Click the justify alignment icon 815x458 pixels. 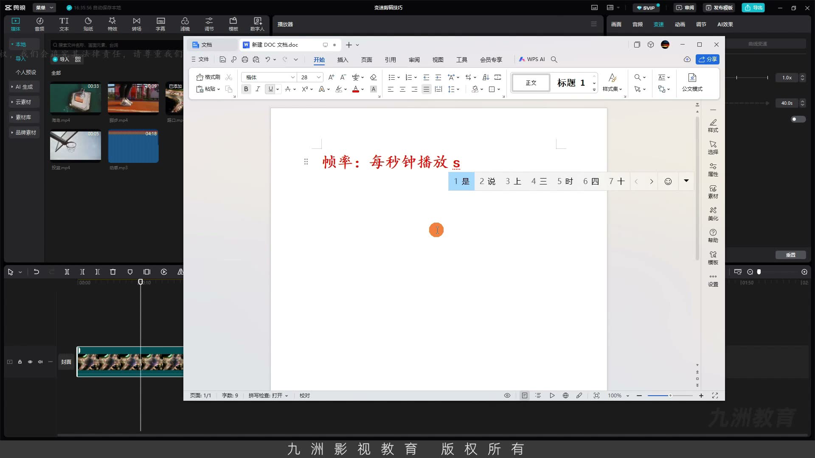(426, 89)
